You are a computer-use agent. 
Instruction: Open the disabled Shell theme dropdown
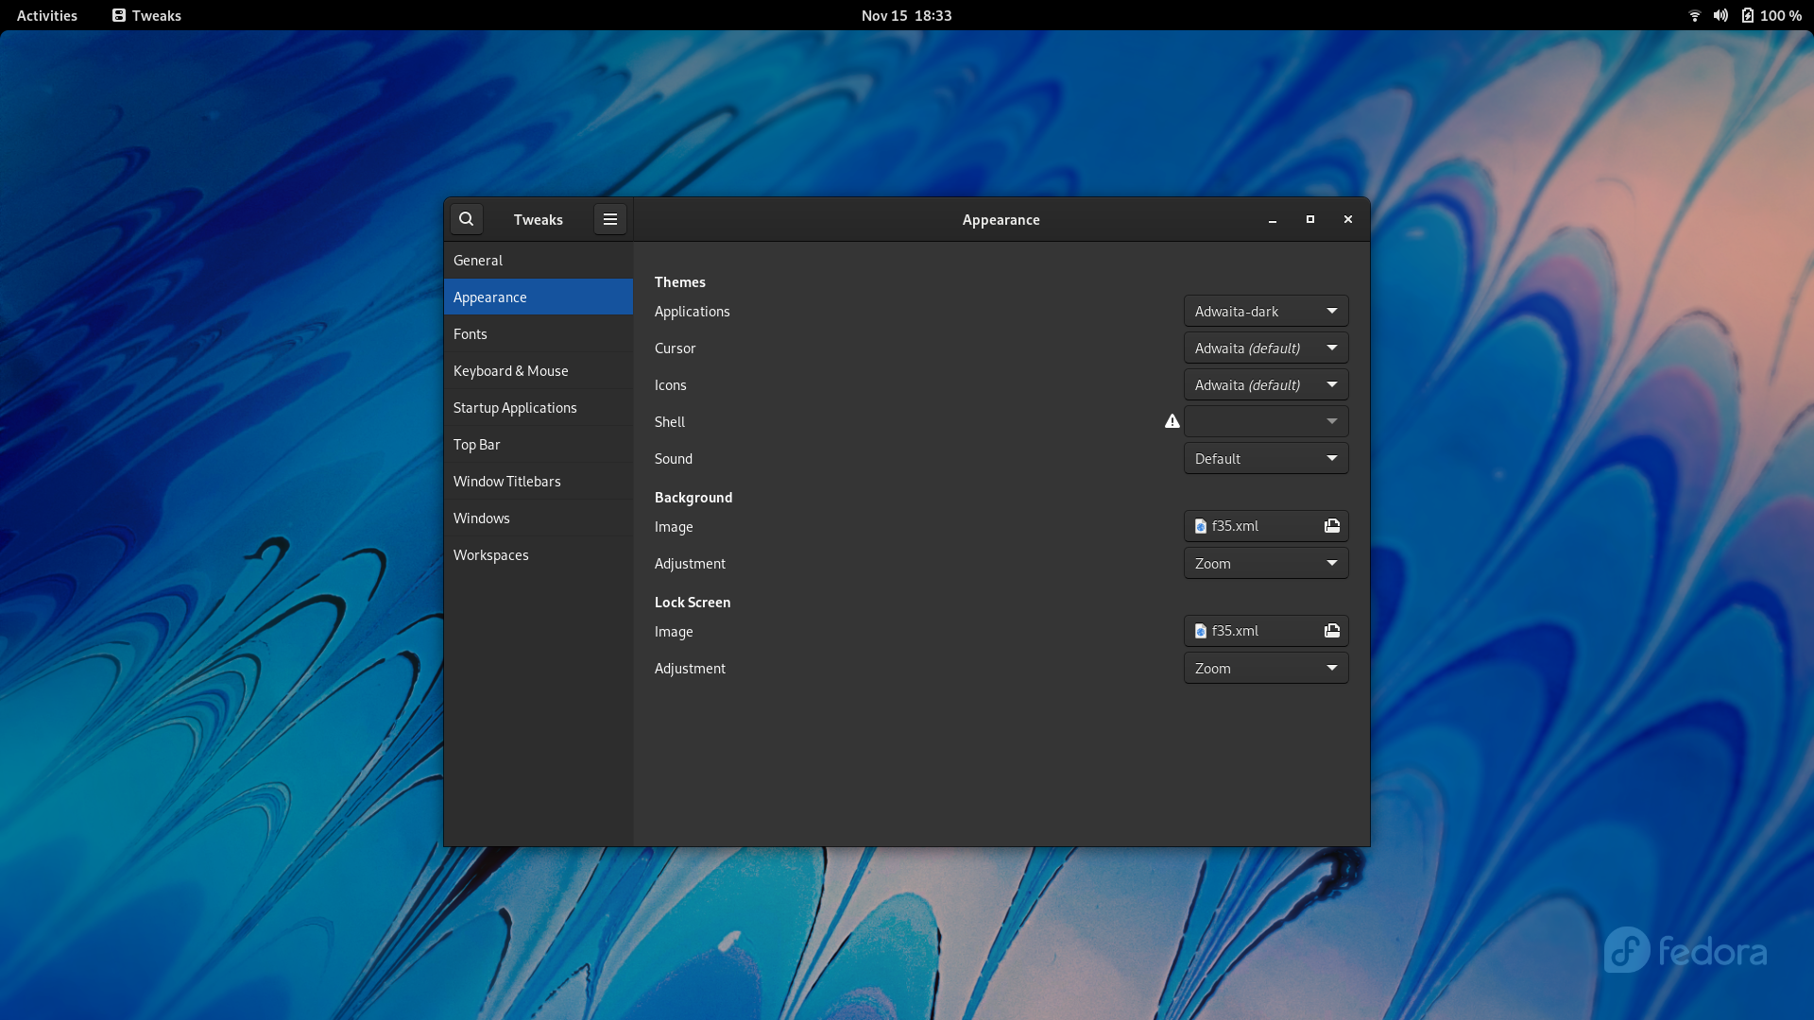pos(1266,421)
